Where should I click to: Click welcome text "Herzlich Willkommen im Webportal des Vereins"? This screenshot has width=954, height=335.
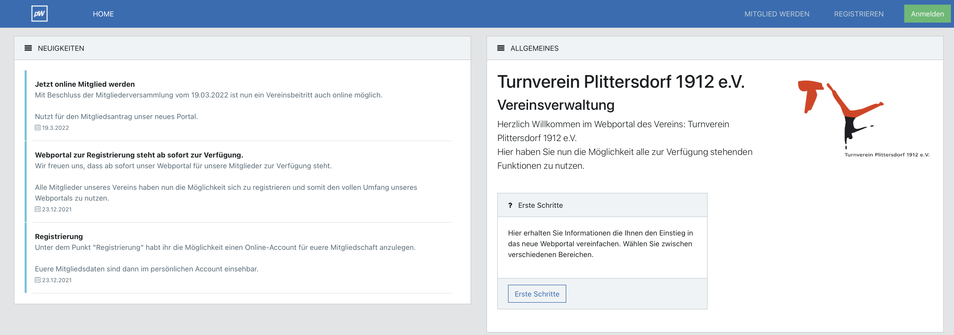591,124
